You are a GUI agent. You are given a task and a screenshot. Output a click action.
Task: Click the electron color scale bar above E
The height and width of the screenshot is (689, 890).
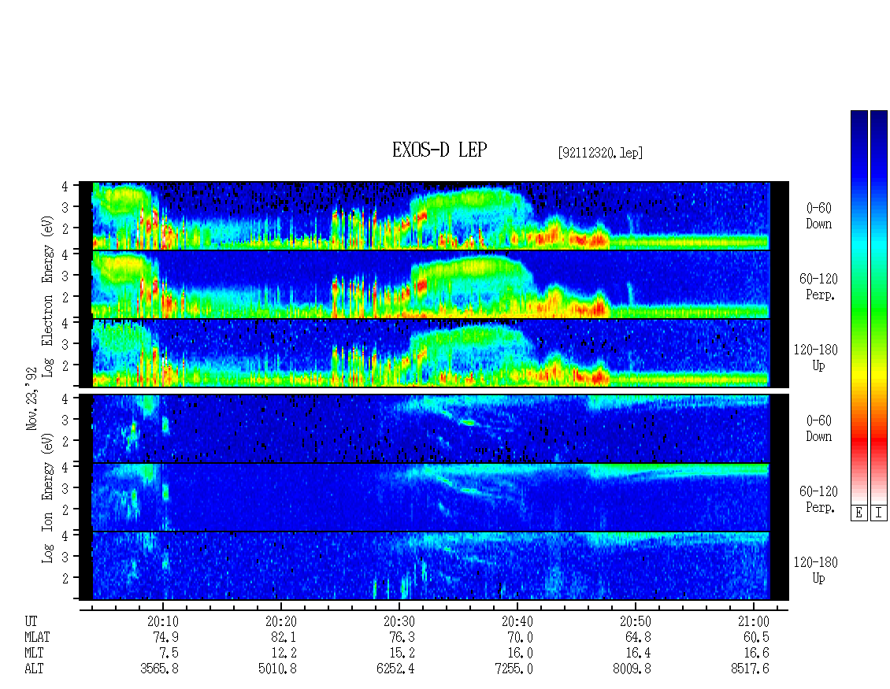coord(858,307)
